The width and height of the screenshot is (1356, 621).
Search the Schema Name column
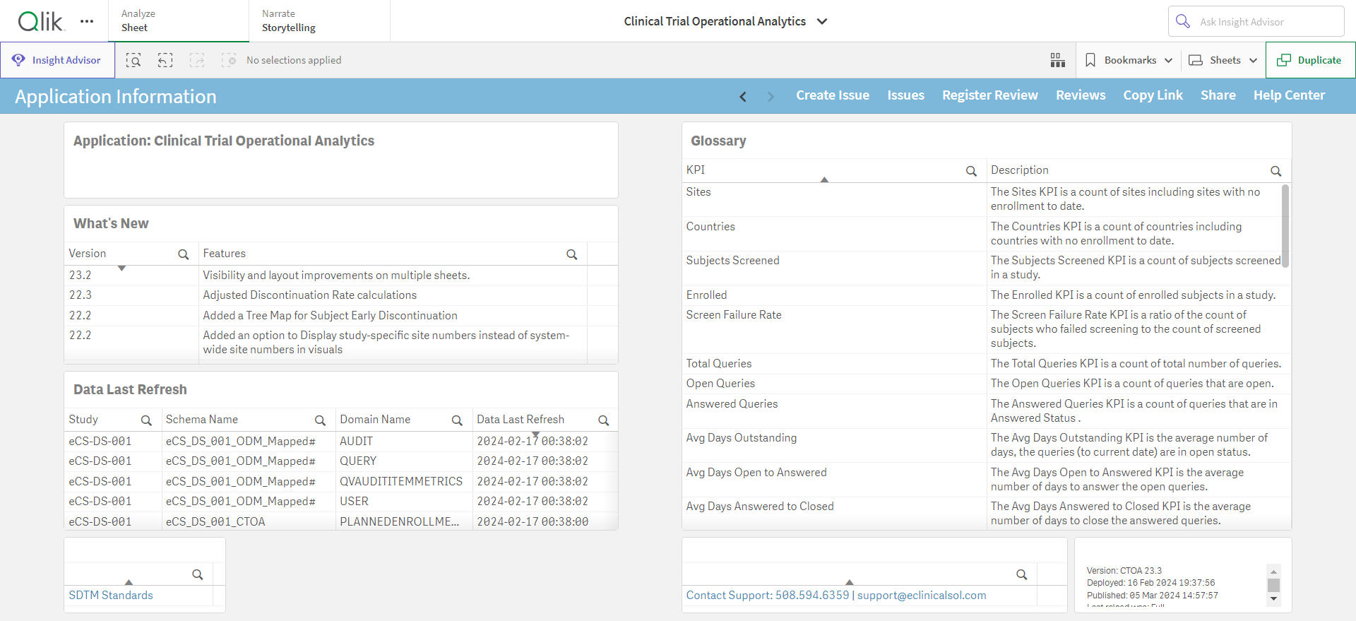(x=320, y=420)
